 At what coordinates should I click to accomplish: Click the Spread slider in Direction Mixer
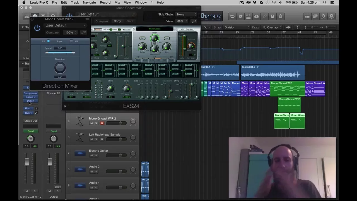click(x=60, y=52)
